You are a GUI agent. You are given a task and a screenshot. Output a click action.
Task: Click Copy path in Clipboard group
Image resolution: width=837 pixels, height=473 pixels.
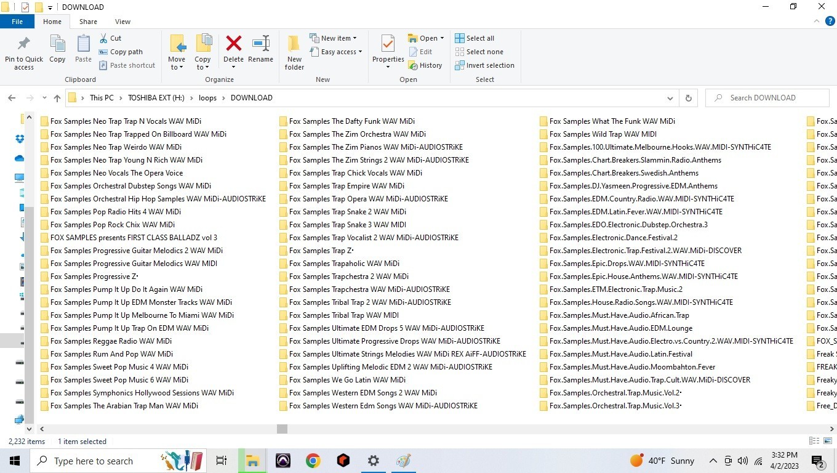[x=121, y=52]
